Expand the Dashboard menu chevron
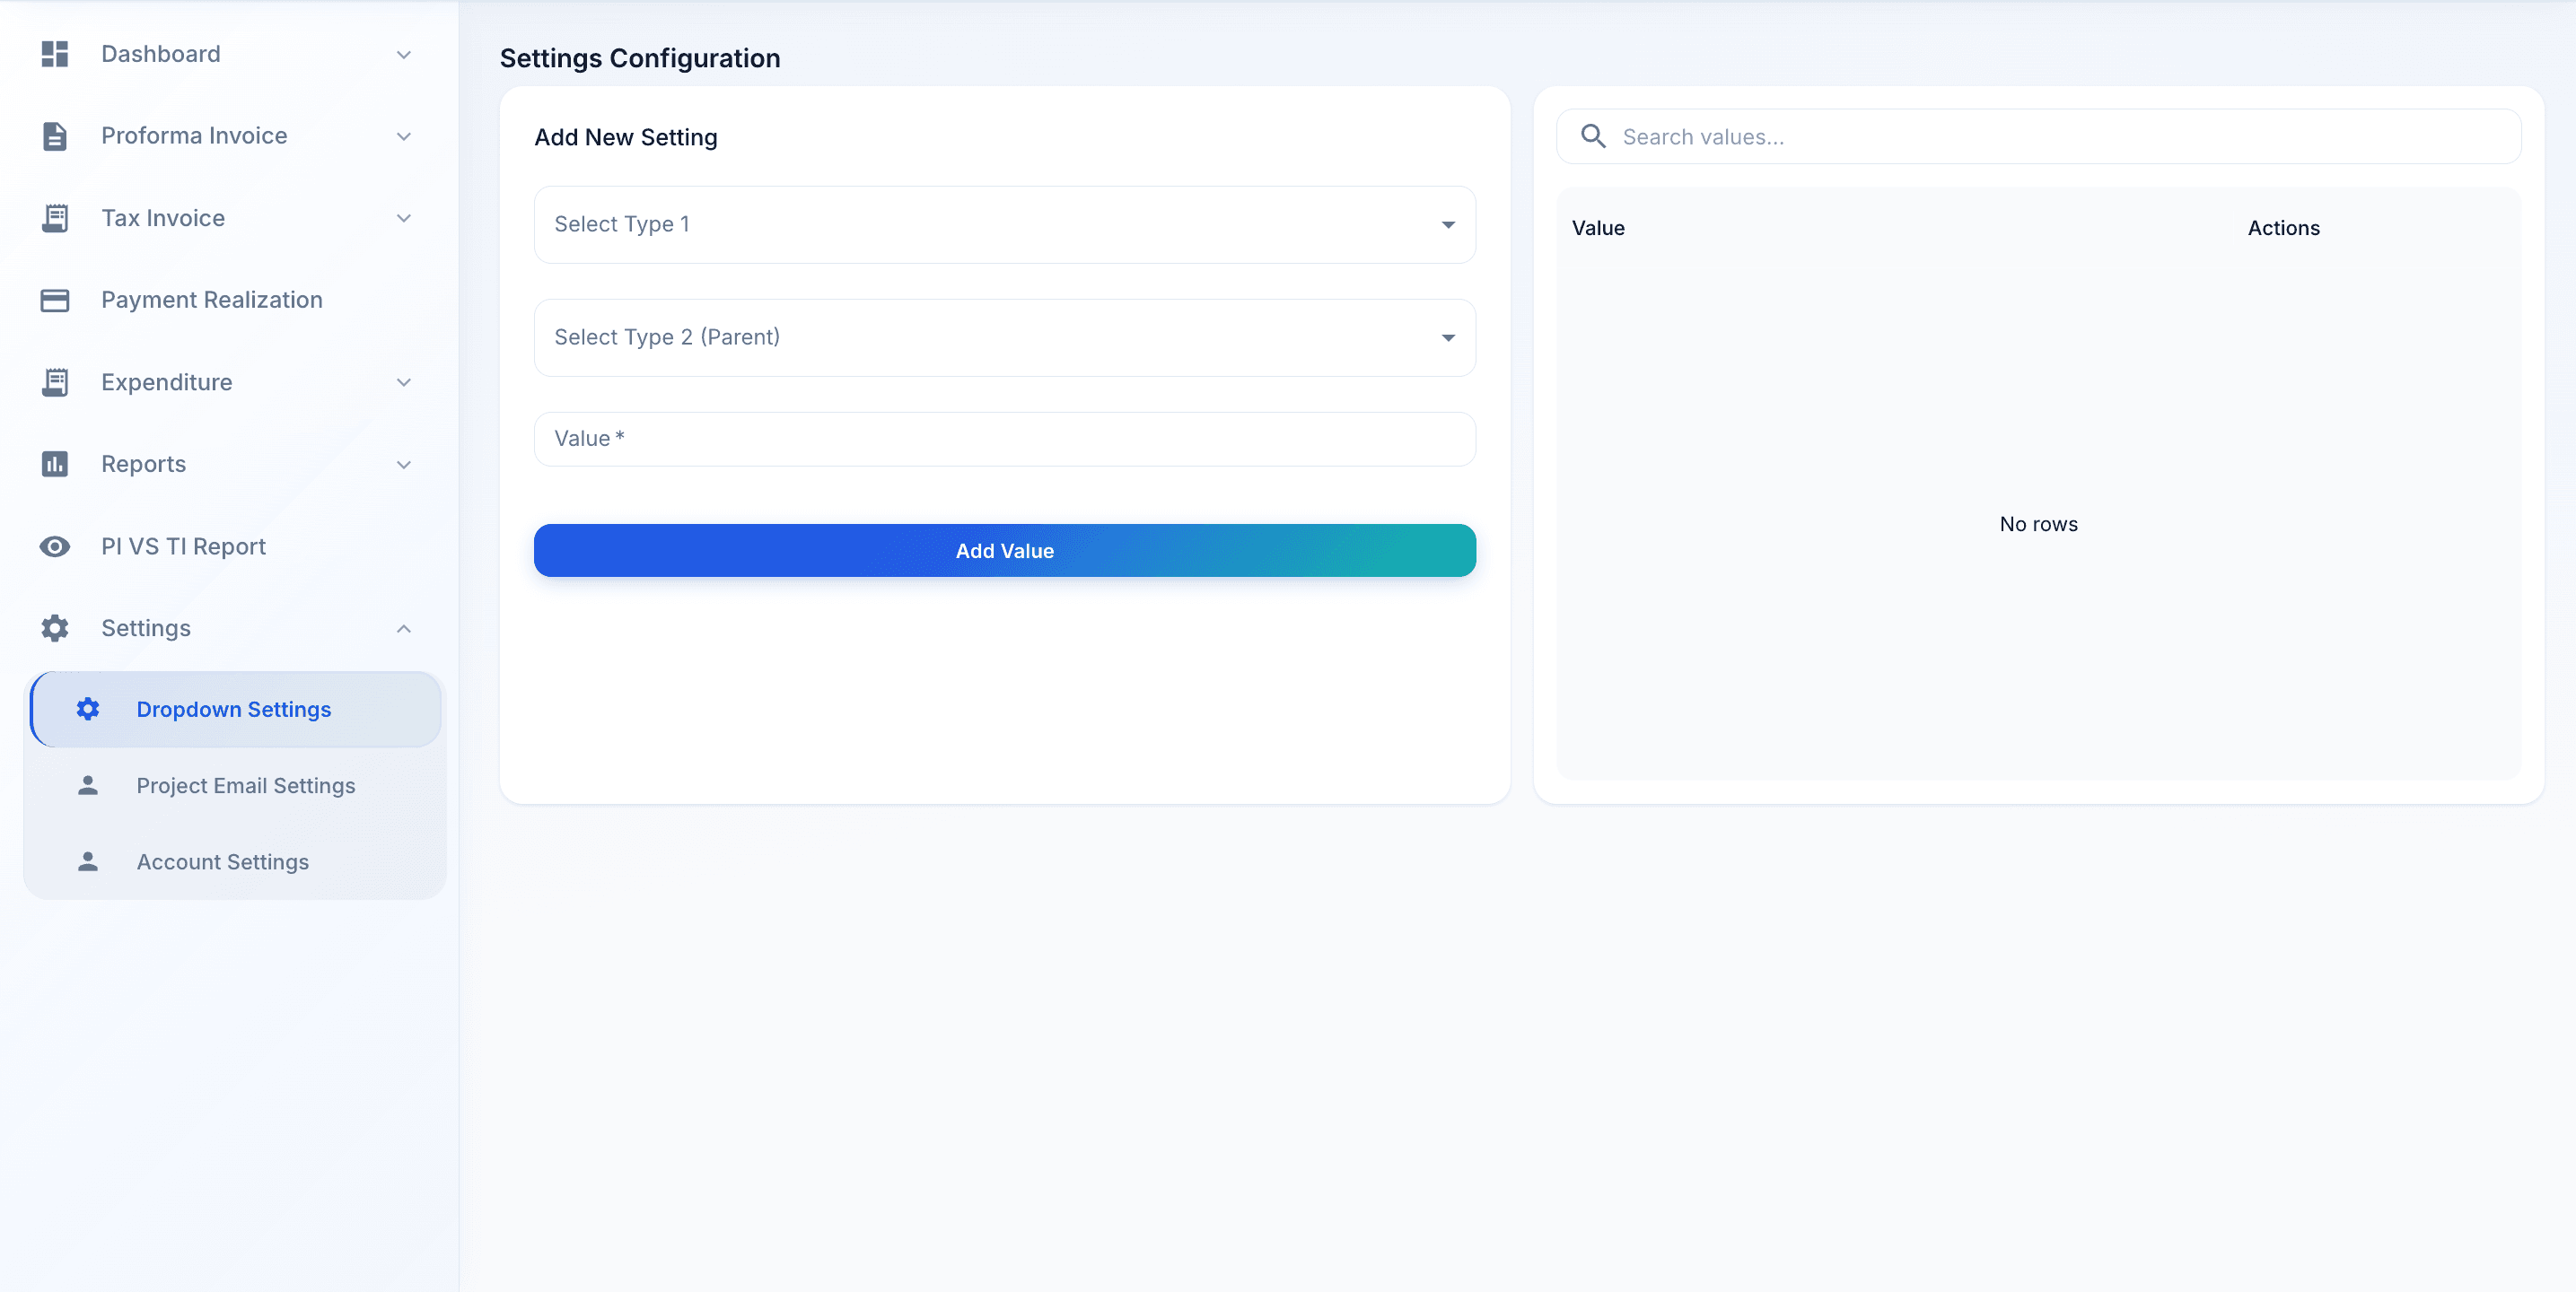 click(404, 55)
